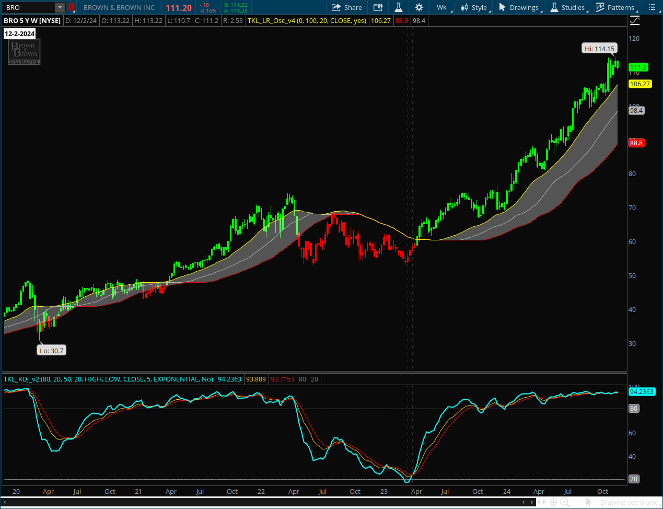Select the pointer cursor icon at bottom

(x=589, y=502)
